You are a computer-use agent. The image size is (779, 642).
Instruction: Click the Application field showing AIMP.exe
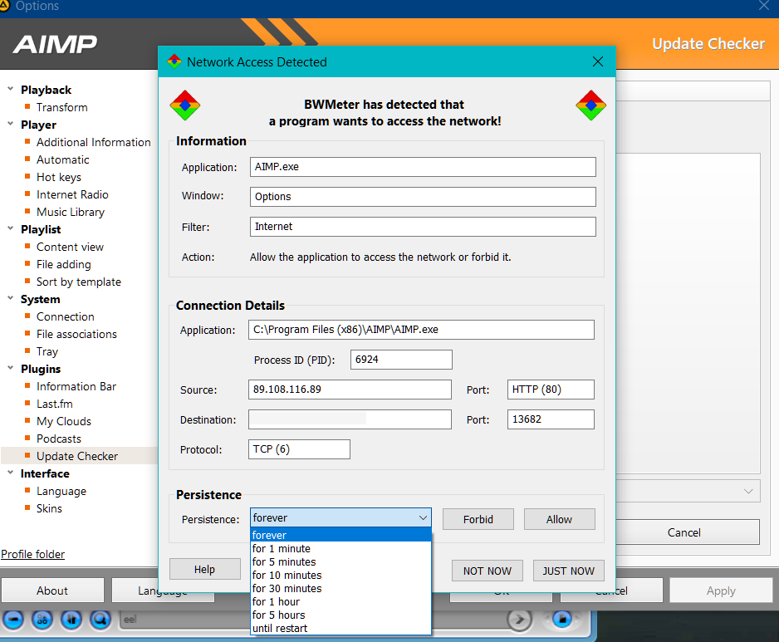coord(423,167)
